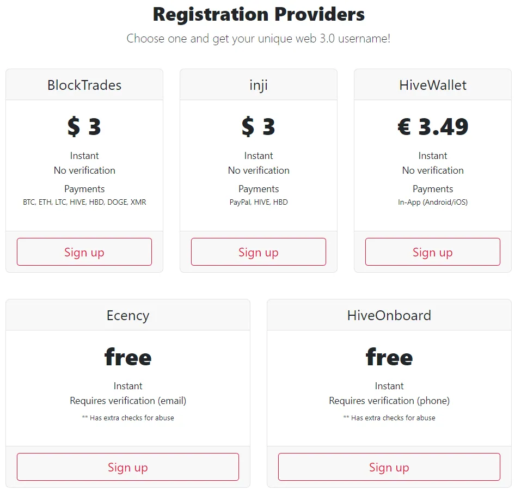Click the PayPal, HIVE, HBD payment text

[259, 202]
